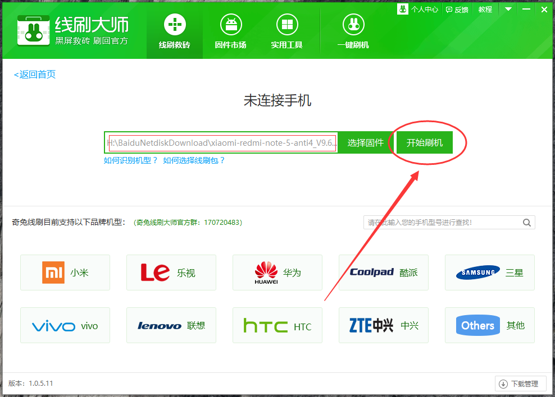
Task: Open the 教程 tutorial link
Action: click(485, 10)
